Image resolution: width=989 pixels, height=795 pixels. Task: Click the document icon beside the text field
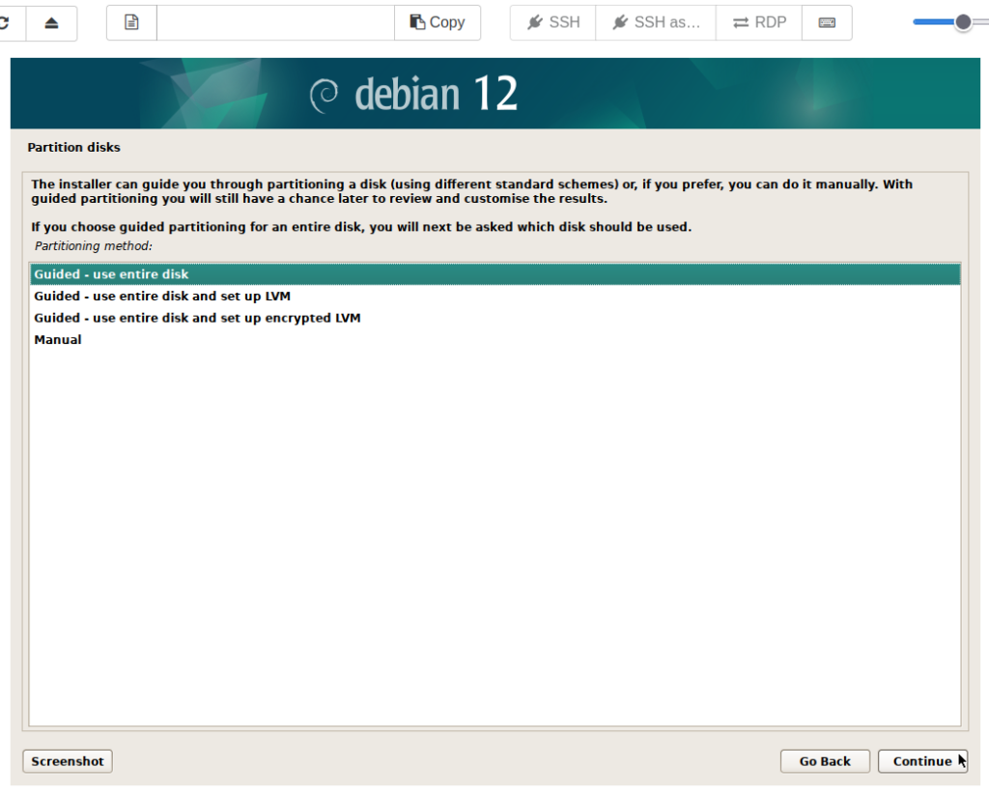pos(132,22)
